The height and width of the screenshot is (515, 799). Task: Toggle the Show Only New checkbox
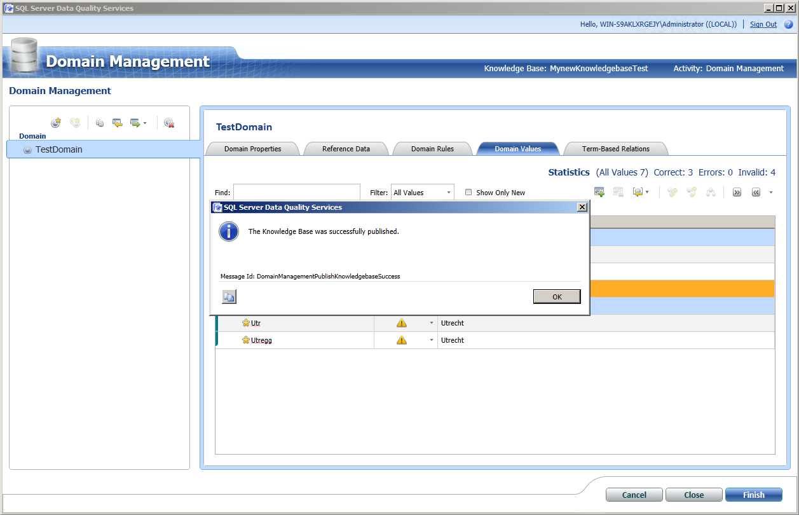pos(468,192)
